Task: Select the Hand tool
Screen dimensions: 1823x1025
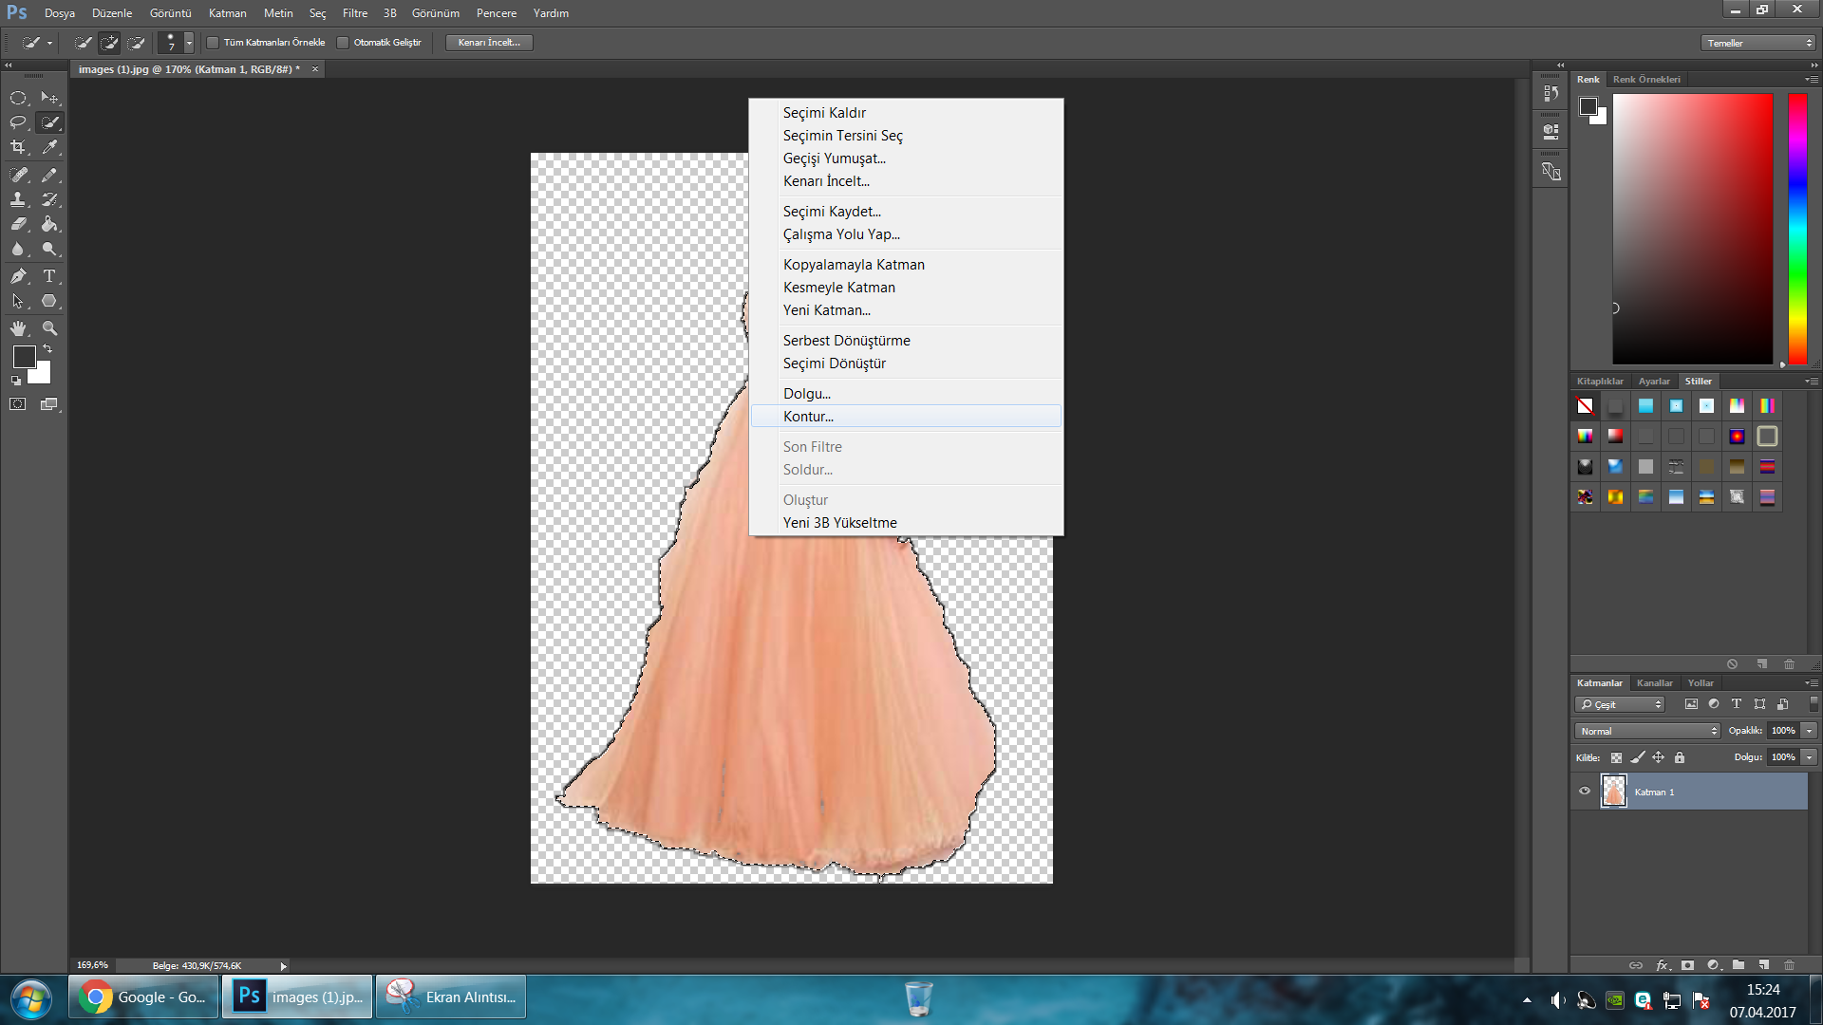Action: [18, 328]
